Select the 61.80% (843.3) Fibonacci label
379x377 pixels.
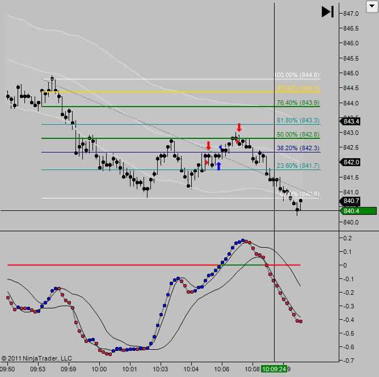point(298,120)
